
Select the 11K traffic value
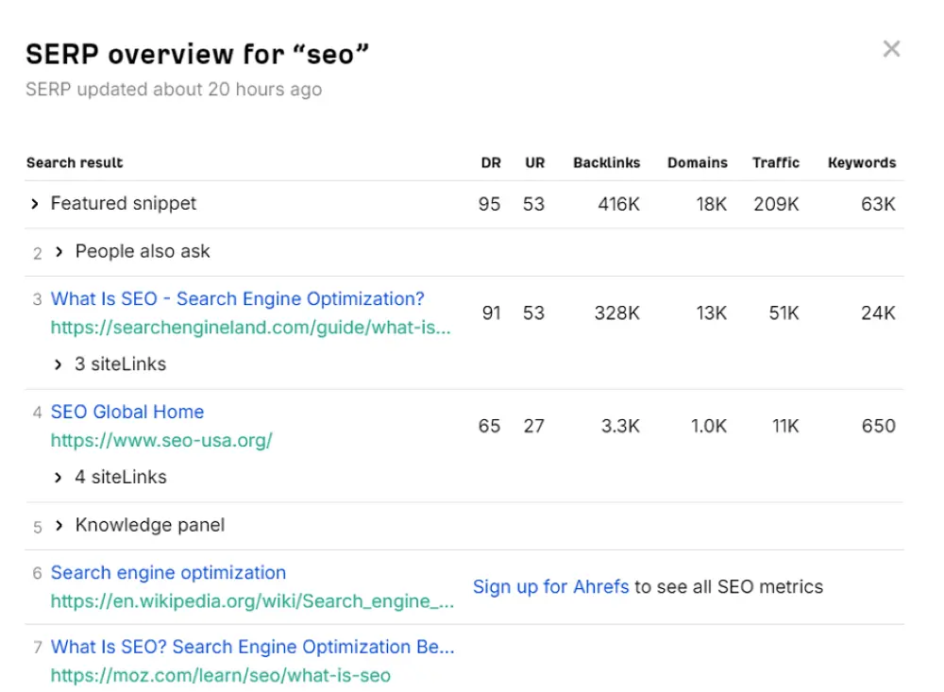(x=785, y=427)
